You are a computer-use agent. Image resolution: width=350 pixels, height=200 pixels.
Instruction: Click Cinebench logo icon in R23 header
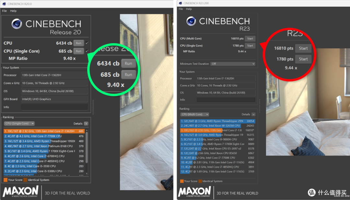191,21
